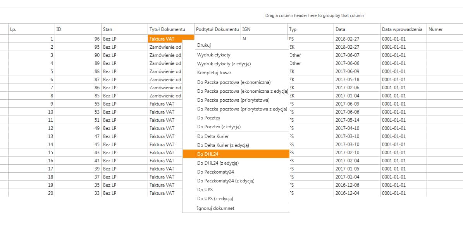Click ID cell 95
463x240 pixels.
78,47
